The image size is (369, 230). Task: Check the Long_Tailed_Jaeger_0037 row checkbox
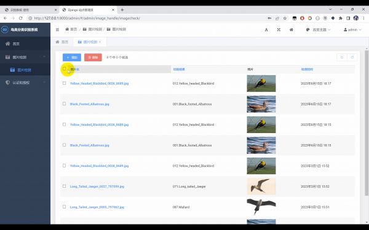64,186
